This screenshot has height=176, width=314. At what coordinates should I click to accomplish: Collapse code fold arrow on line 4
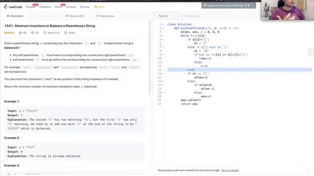pos(163,36)
